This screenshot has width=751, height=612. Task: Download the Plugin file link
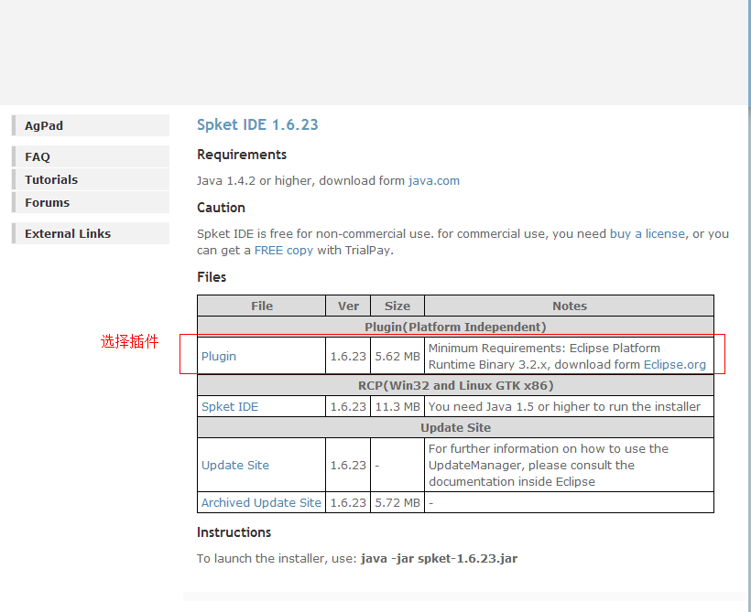coord(219,357)
